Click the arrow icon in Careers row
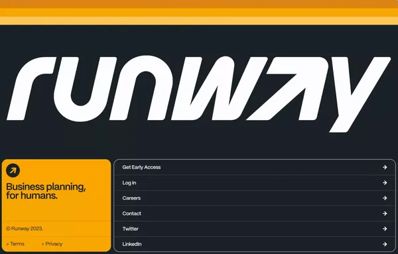This screenshot has height=254, width=398. pos(385,198)
